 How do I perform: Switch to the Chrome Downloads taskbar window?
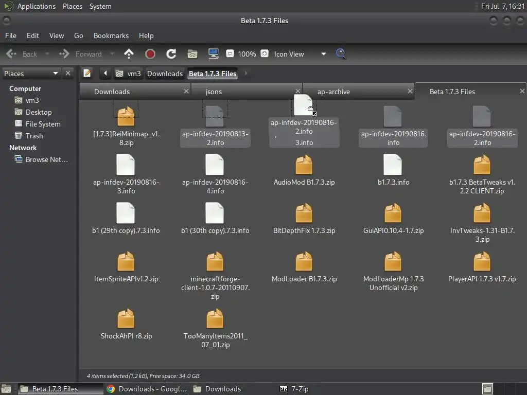click(147, 389)
